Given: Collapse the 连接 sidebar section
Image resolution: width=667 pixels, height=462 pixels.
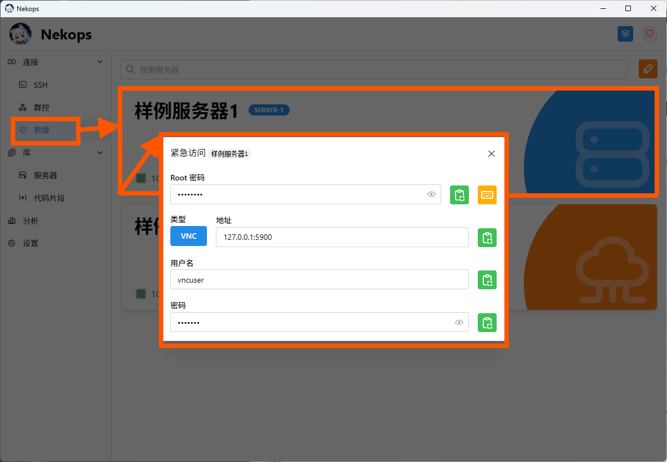Looking at the screenshot, I should [x=100, y=62].
